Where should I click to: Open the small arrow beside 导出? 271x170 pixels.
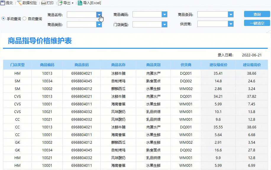[72, 3]
